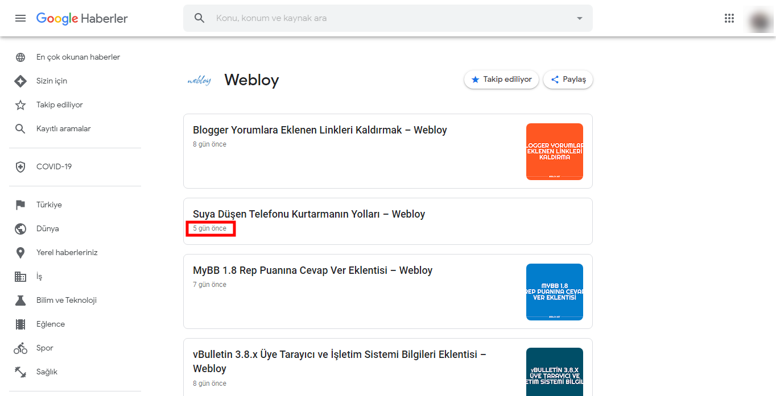Click the Sağlık dumbbell icon

(20, 372)
